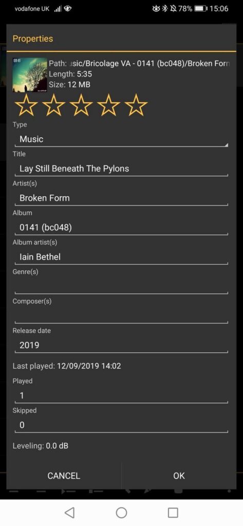Tap the recent apps square icon
Viewport: 243px width, 526px height.
pyautogui.click(x=173, y=512)
